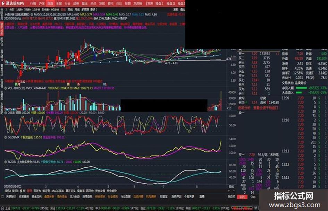Open settings circle icon beside DKDB indicator
328x211 pixels.
6,113
